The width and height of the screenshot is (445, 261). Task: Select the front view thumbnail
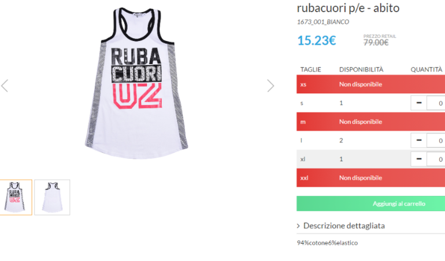(x=16, y=197)
